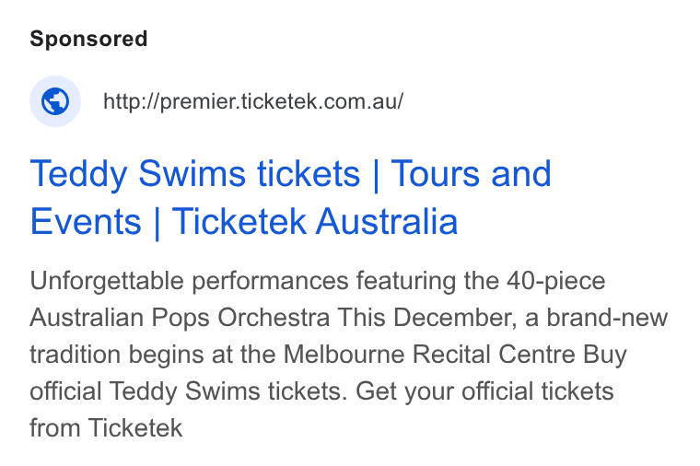Click the word "Buy" in the description
The height and width of the screenshot is (466, 700).
(x=605, y=355)
